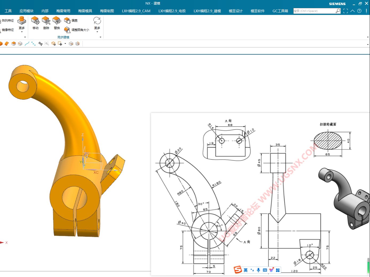Open the help question mark icon
This screenshot has height=277, width=370.
359,11
